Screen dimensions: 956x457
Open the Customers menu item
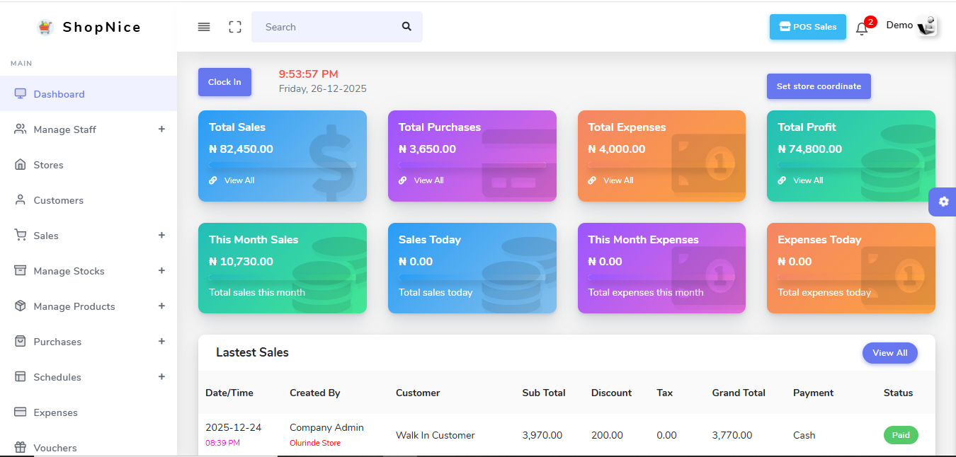pyautogui.click(x=58, y=200)
